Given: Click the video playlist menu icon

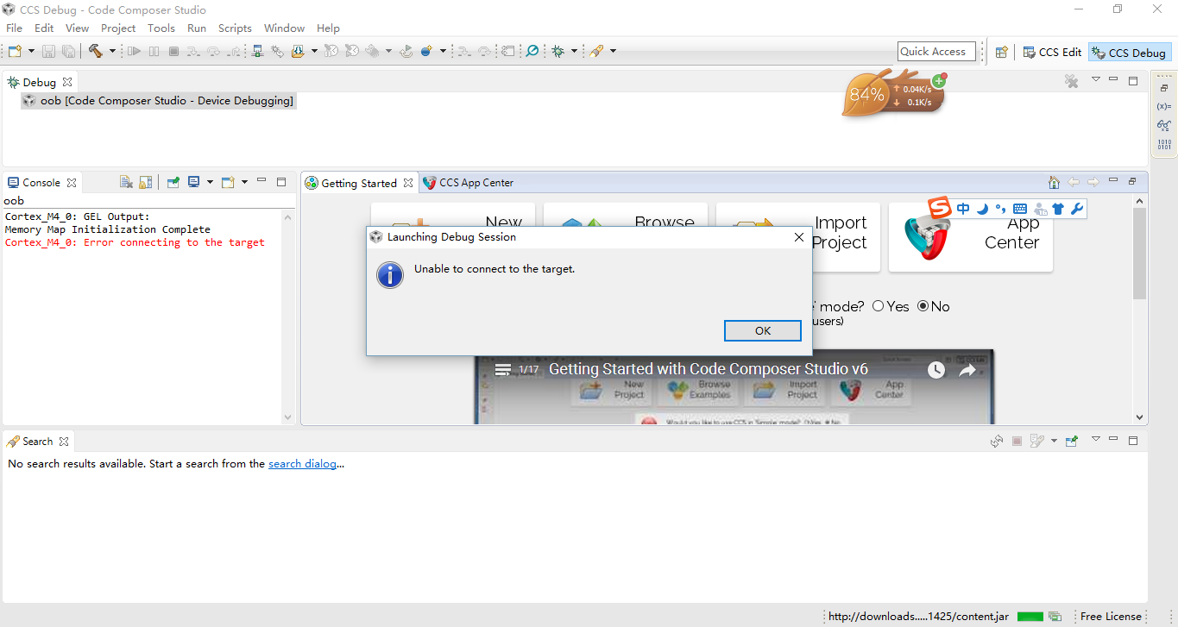Looking at the screenshot, I should click(503, 370).
